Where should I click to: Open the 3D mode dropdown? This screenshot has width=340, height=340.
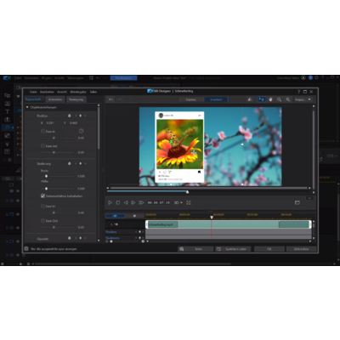pos(178,202)
